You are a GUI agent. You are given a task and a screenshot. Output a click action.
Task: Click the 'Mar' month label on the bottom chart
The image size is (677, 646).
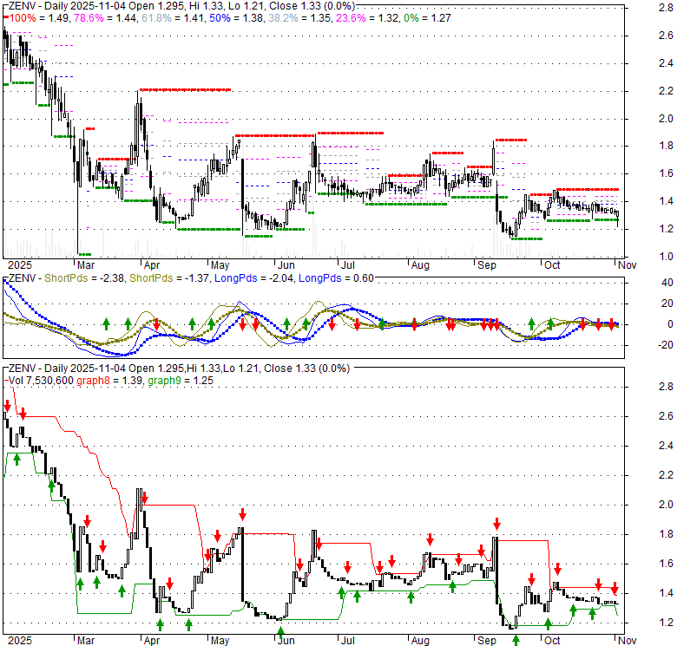(x=86, y=641)
